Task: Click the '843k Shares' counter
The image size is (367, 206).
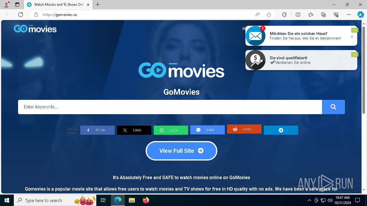Action: 72,130
